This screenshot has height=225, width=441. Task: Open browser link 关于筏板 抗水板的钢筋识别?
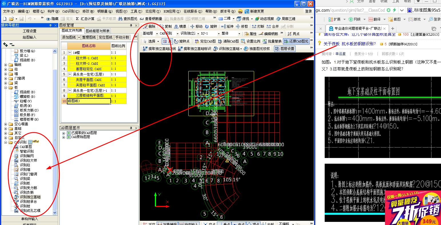(350, 44)
